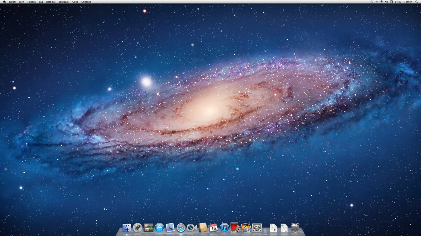The image size is (421, 236).
Task: Open the Trash in the dock
Action: [x=295, y=227]
